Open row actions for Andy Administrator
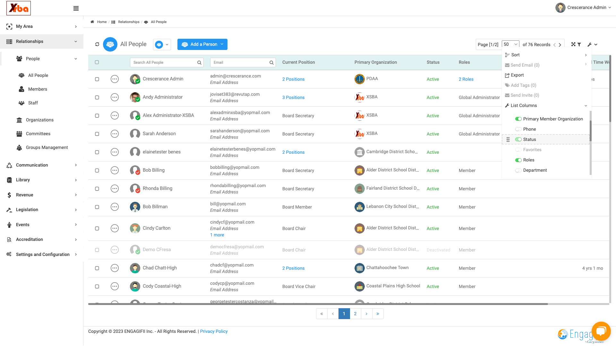 (115, 97)
